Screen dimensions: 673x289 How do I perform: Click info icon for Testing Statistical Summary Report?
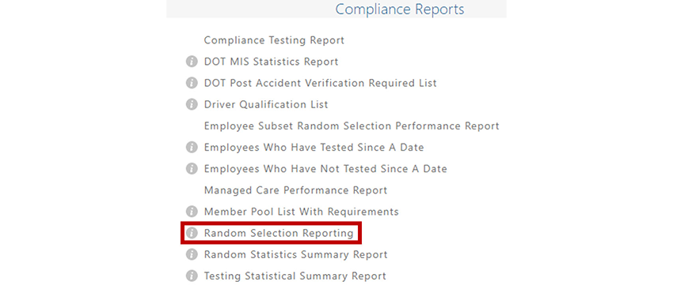pos(192,276)
